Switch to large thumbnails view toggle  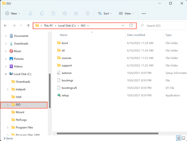[x=184, y=138]
